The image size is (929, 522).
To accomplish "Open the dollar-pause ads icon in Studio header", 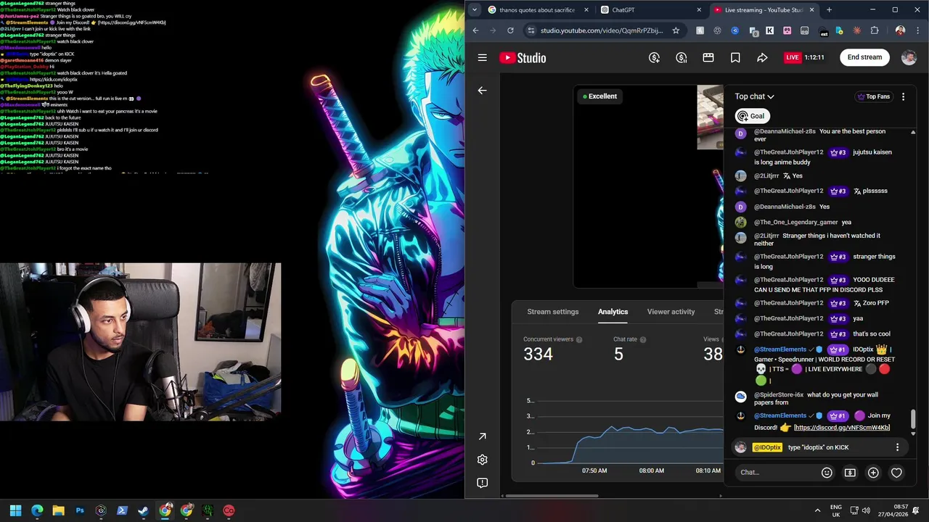I will click(x=682, y=57).
